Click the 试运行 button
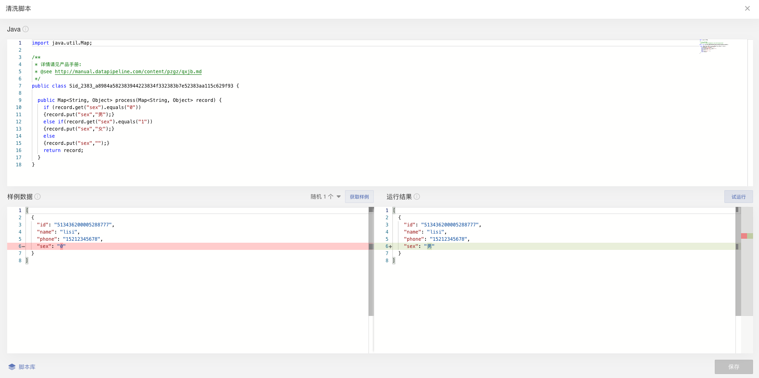This screenshot has width=759, height=378. [x=738, y=197]
